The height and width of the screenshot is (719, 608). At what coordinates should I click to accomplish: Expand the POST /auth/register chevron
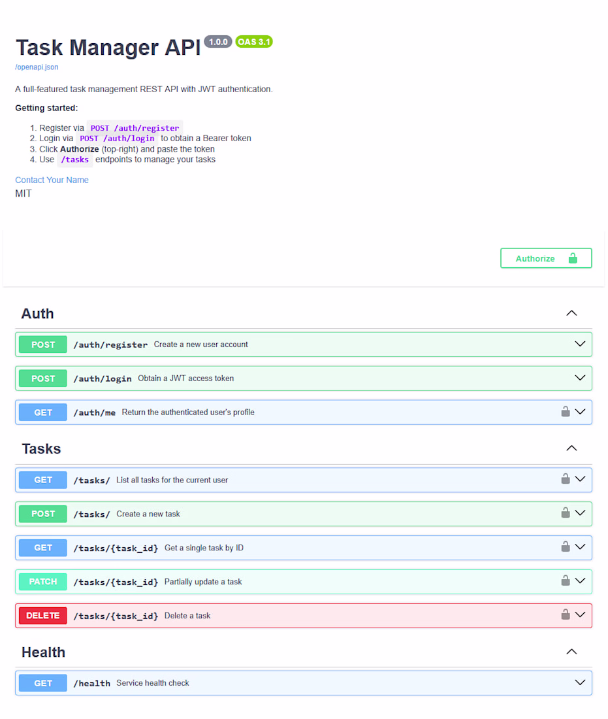tap(580, 344)
